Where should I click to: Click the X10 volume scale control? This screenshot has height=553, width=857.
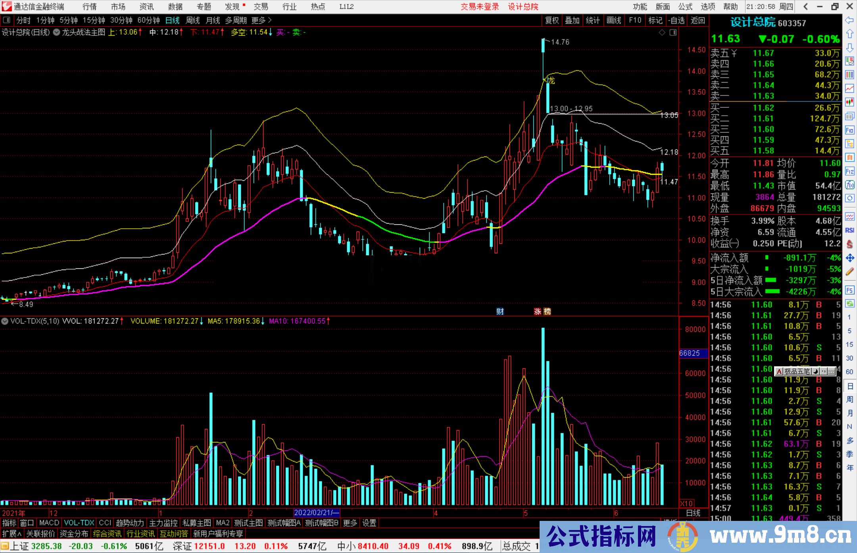point(687,503)
